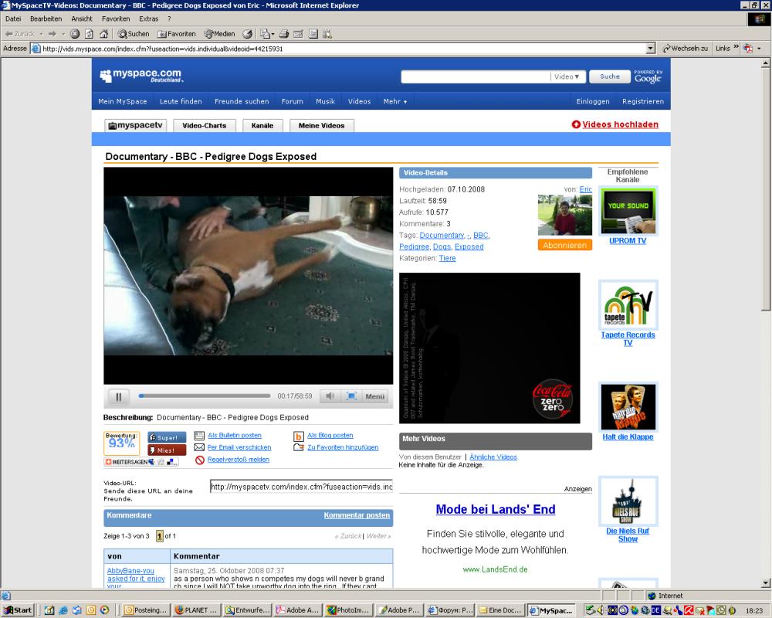The width and height of the screenshot is (772, 618).
Task: Switch to the Video-Charts tab
Action: pos(205,125)
